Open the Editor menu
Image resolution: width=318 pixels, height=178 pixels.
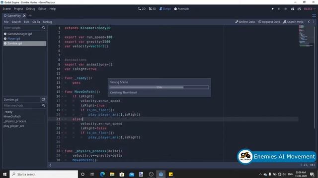(x=42, y=9)
